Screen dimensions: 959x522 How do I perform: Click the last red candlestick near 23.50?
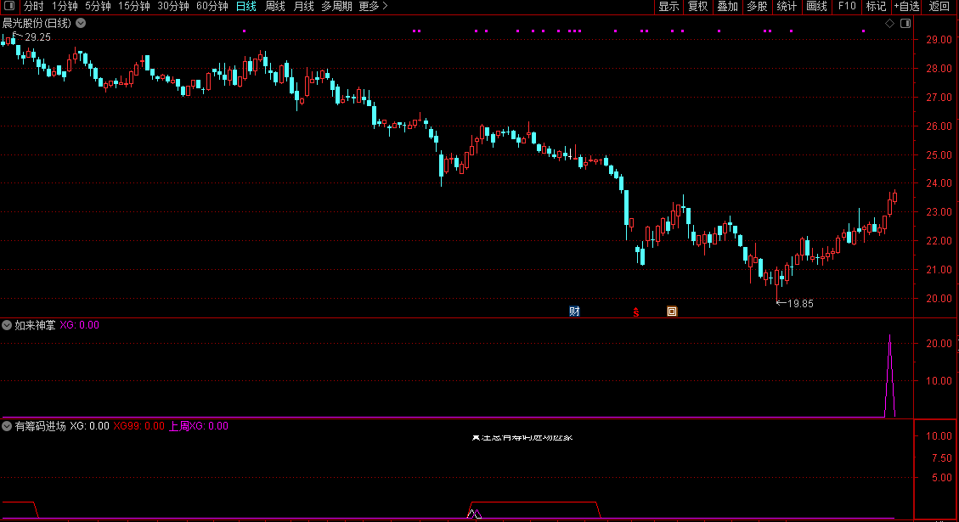(894, 197)
